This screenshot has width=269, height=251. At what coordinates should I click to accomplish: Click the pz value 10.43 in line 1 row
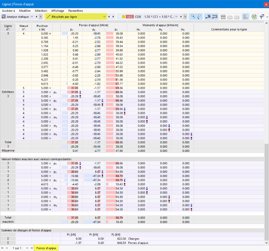116,184
